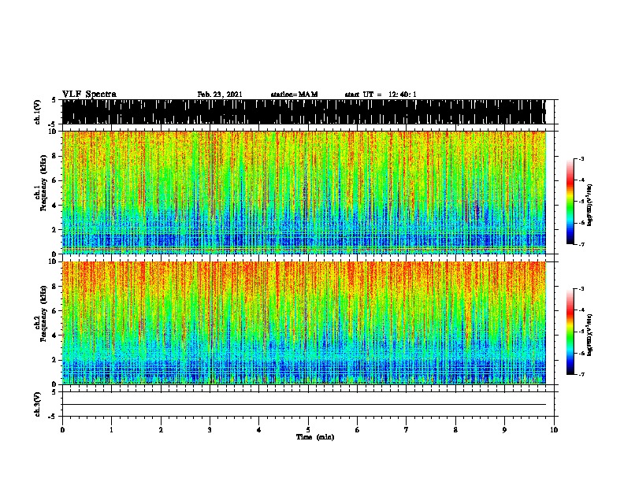Click time axis tick label "2"
Image resolution: width=624 pixels, height=482 pixels.
coord(161,430)
